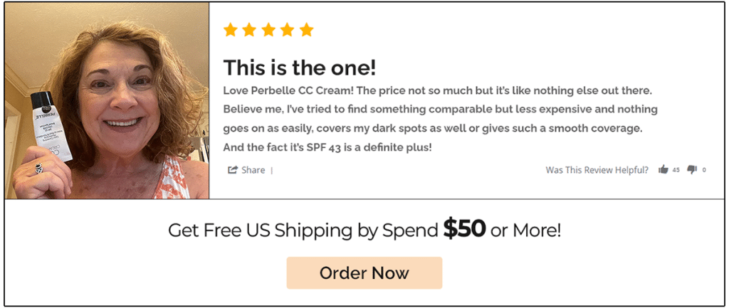The height and width of the screenshot is (308, 729).
Task: Click the fifth gold star
Action: [306, 30]
